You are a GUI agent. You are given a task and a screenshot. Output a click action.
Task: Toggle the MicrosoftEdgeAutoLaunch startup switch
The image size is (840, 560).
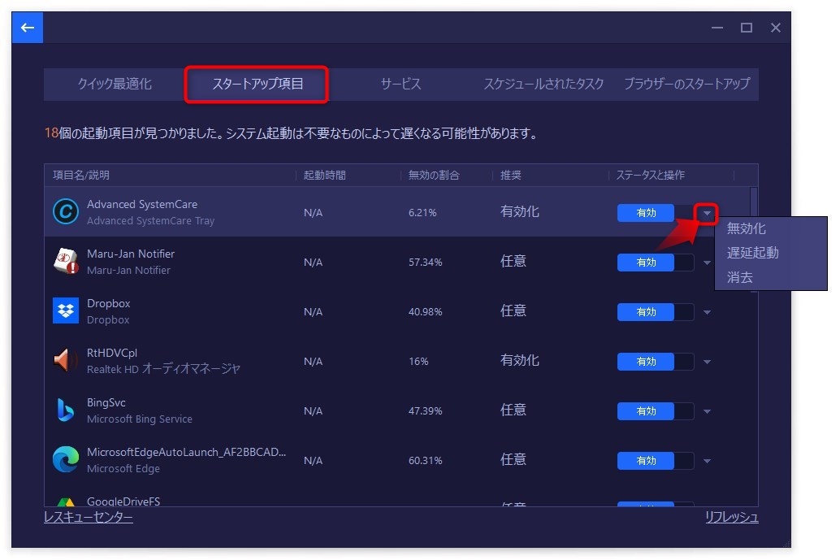(x=655, y=460)
